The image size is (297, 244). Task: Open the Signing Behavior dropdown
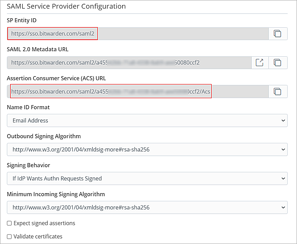coord(147,178)
